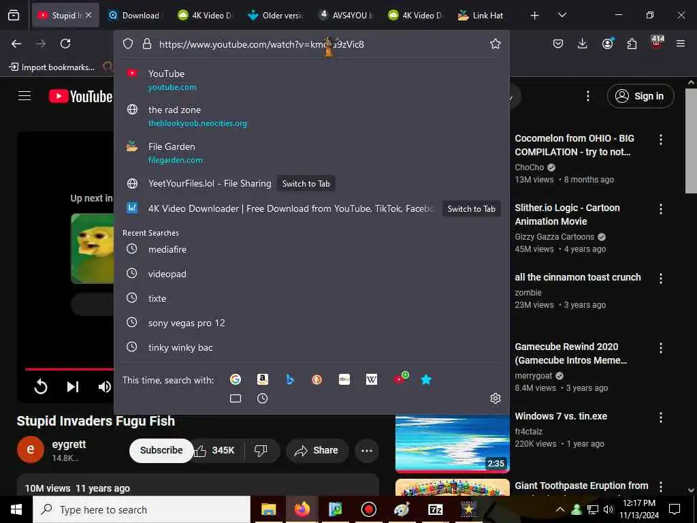The image size is (697, 523).
Task: Open options for Slither.io Logic video
Action: pyautogui.click(x=660, y=209)
